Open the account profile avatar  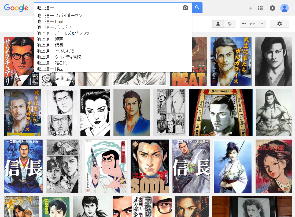[285, 8]
